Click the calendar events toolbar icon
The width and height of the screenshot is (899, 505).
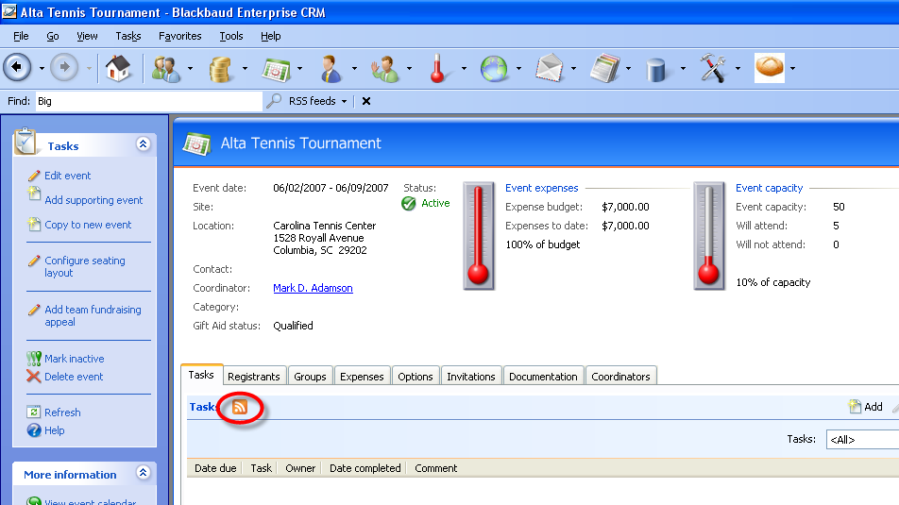point(275,68)
